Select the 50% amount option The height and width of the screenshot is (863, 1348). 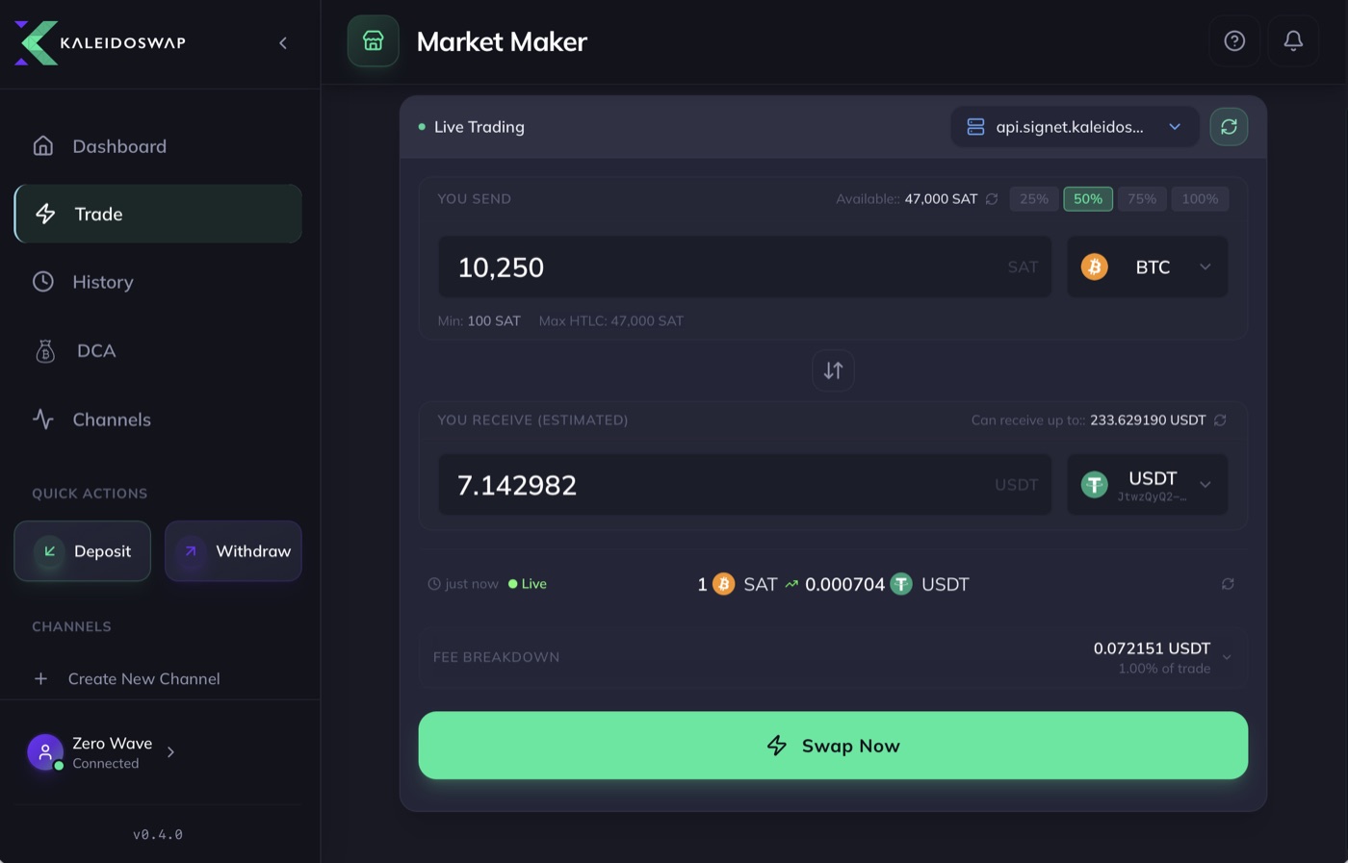(x=1088, y=199)
